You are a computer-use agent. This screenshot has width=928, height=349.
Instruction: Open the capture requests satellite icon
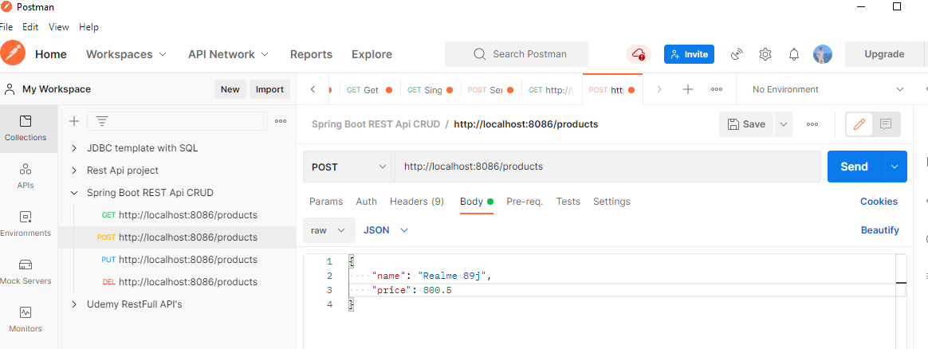tap(737, 54)
